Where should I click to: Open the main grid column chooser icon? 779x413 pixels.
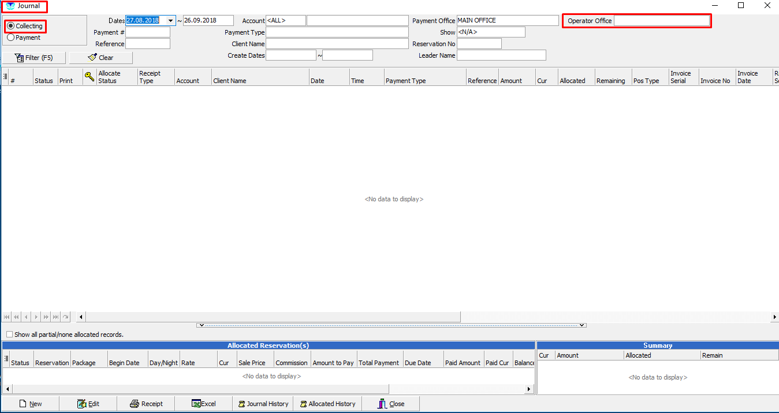pyautogui.click(x=5, y=76)
